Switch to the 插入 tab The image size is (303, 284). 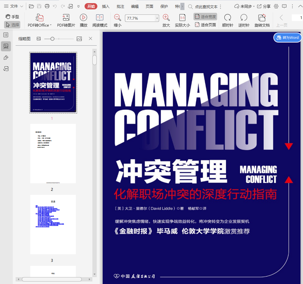tap(106, 6)
